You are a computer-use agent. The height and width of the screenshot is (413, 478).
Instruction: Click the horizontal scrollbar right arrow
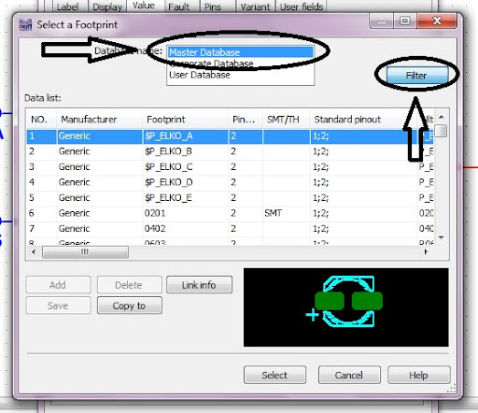tap(426, 252)
